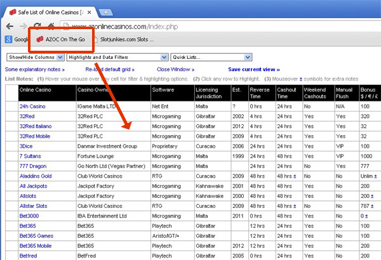Open Slotjunkies.com Slots bookmark
The image size is (381, 260).
click(124, 39)
